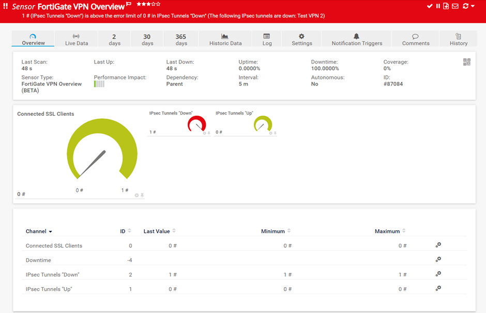Open the dropdown arrow next to the refresh icon
Viewport: 486px width, 313px height.
(472, 6)
